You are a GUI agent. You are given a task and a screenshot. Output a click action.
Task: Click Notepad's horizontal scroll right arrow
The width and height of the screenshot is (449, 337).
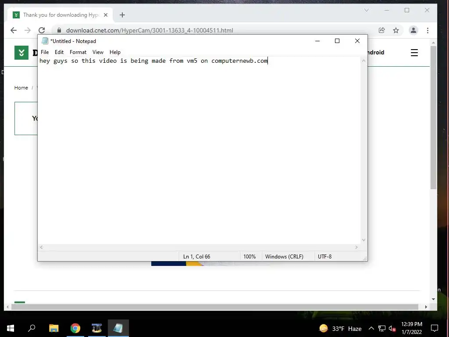356,247
